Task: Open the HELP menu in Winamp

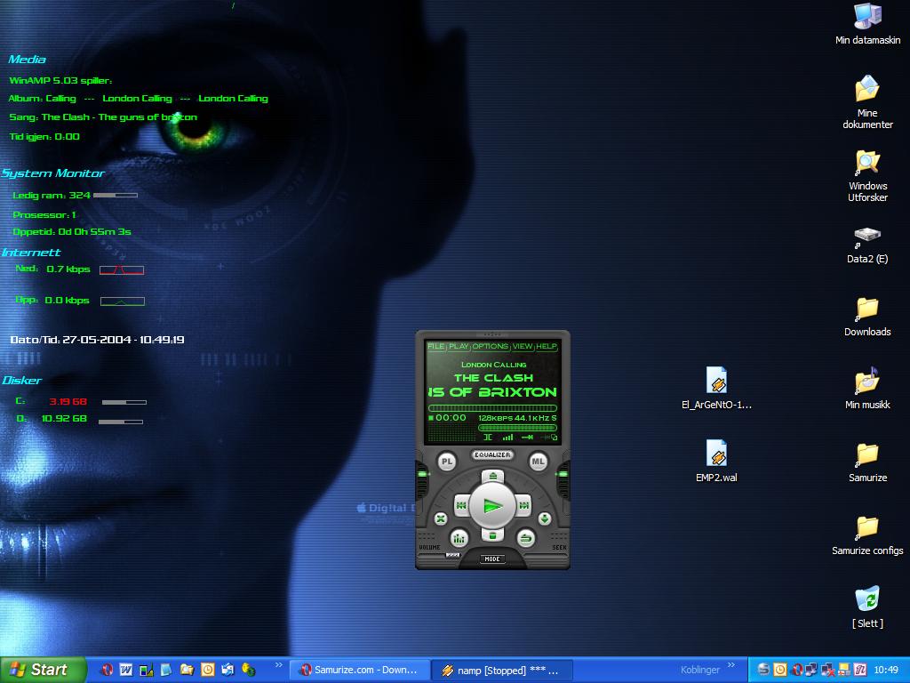Action: pyautogui.click(x=547, y=346)
